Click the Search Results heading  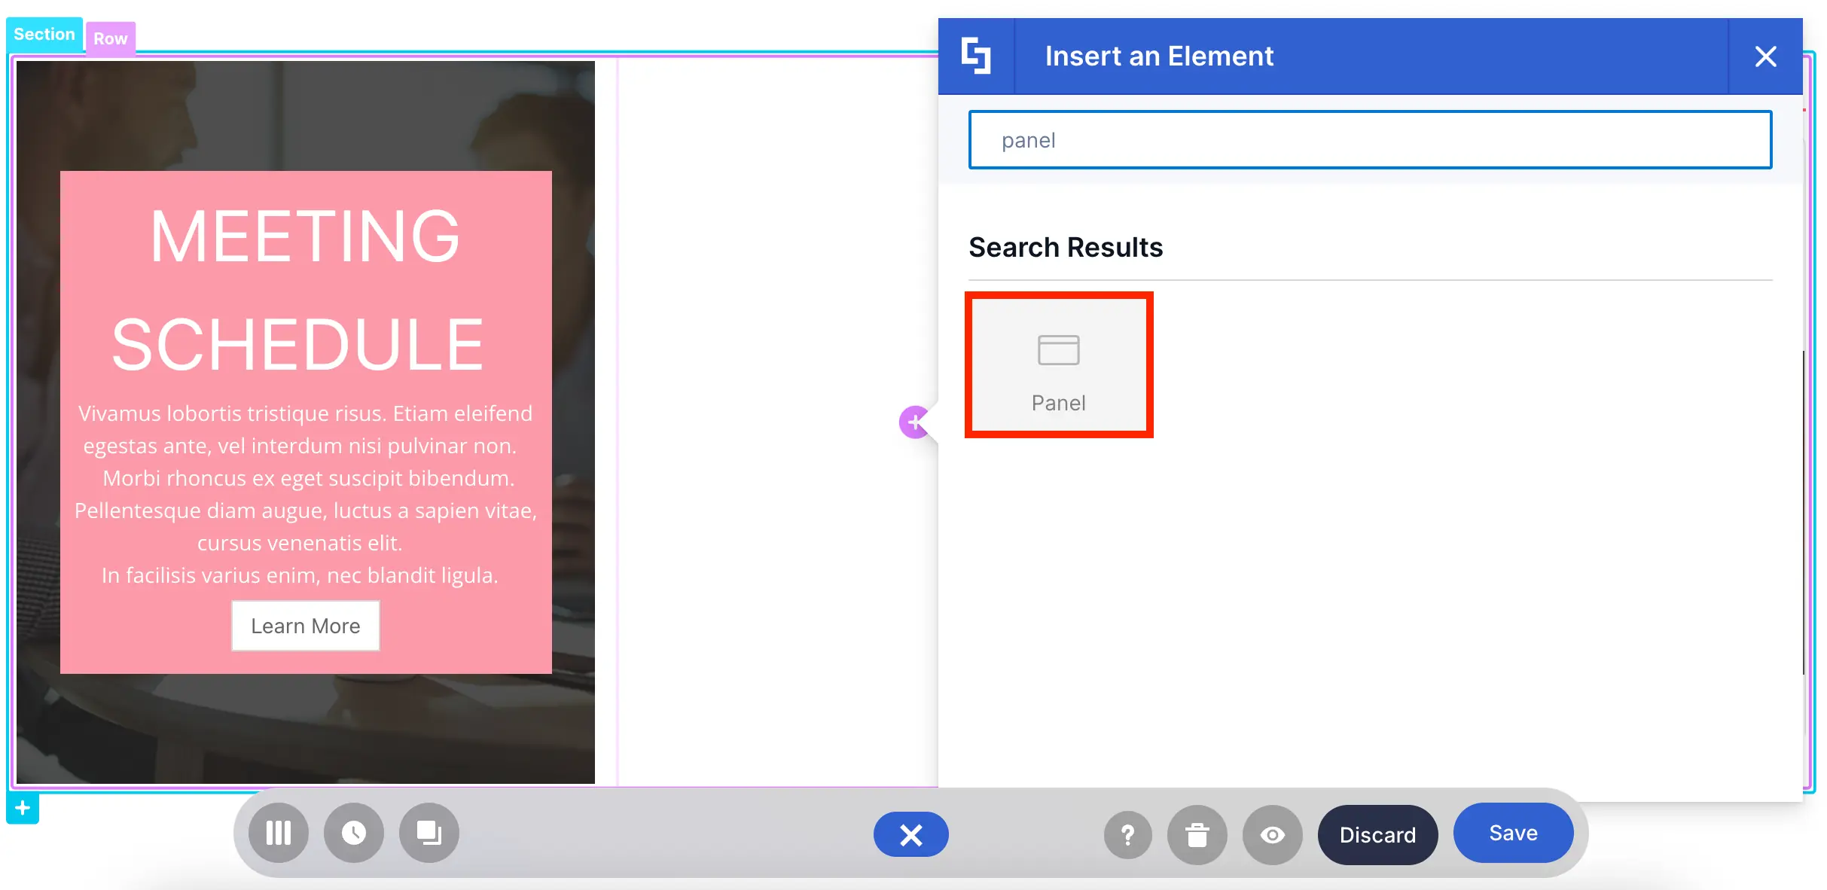tap(1066, 247)
